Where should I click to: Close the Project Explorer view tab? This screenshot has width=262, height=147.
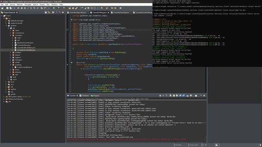coord(17,13)
